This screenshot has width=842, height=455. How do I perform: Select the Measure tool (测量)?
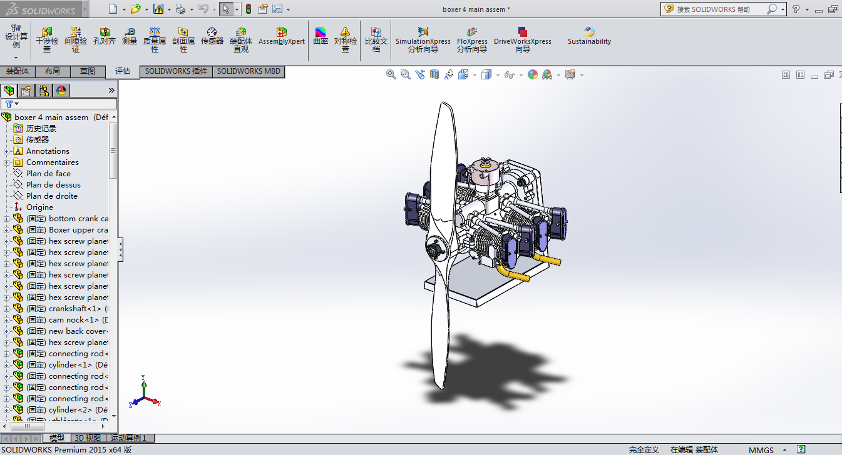pyautogui.click(x=130, y=36)
